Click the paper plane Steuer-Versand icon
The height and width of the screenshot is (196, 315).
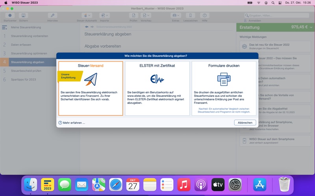91,80
